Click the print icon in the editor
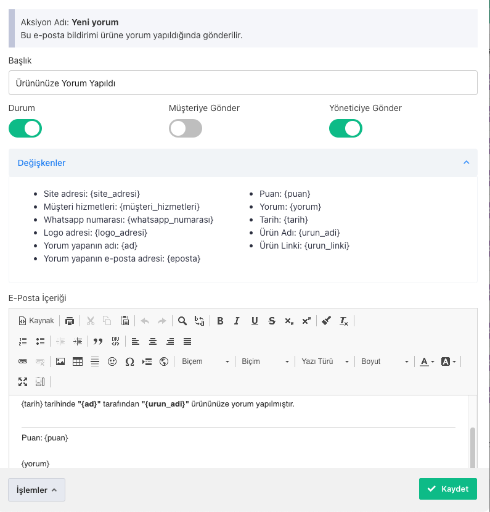The width and height of the screenshot is (490, 512). click(70, 321)
